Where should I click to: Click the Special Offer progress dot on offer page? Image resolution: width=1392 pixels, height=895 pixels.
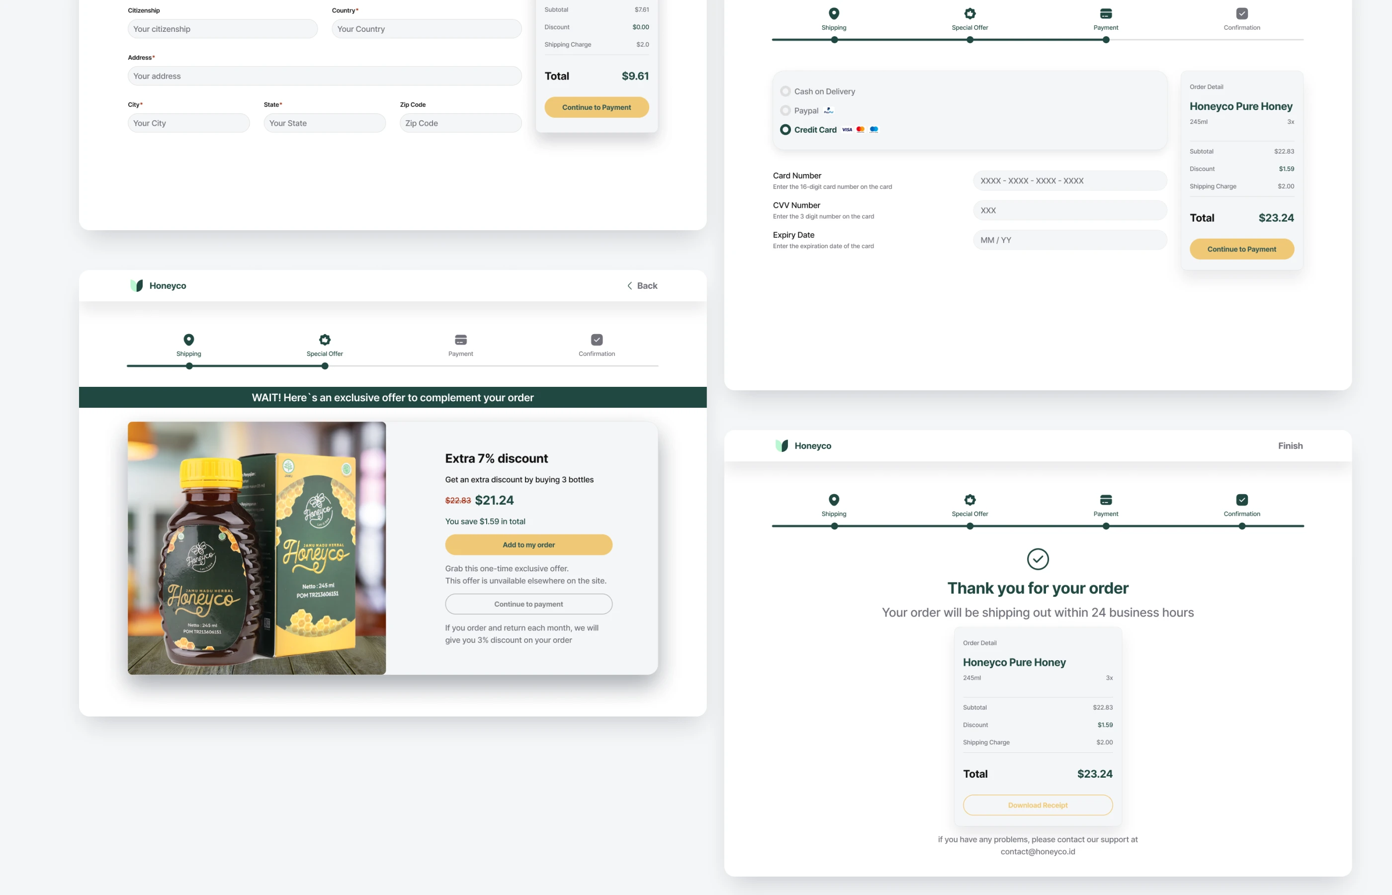pos(325,366)
